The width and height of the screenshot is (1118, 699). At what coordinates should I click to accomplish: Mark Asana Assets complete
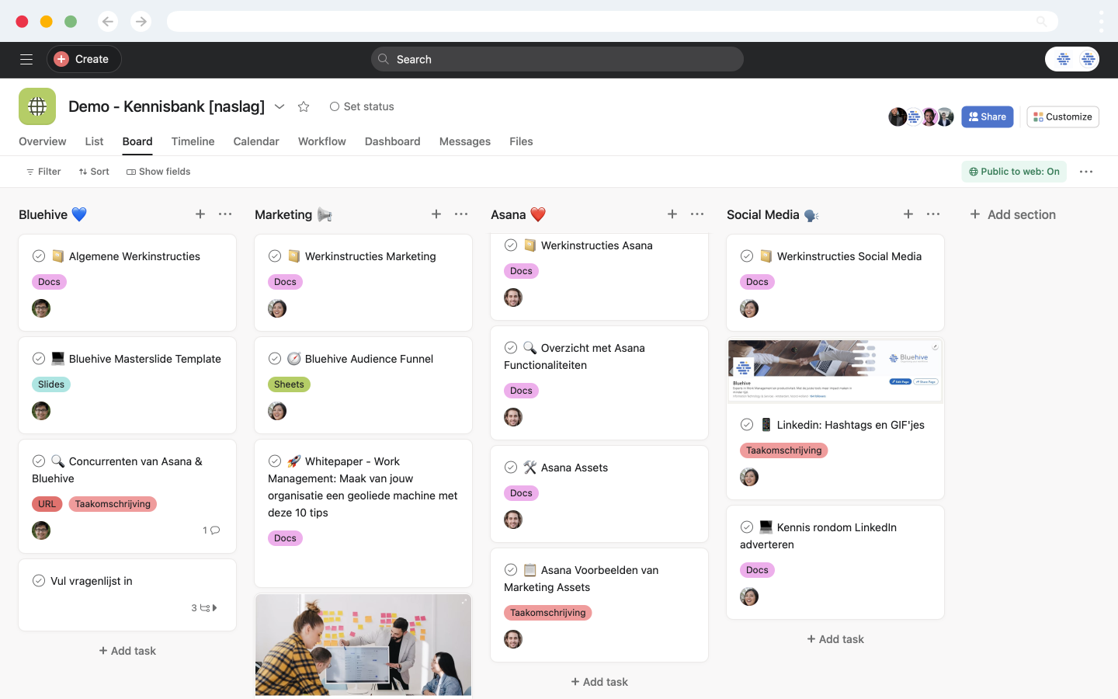tap(511, 468)
